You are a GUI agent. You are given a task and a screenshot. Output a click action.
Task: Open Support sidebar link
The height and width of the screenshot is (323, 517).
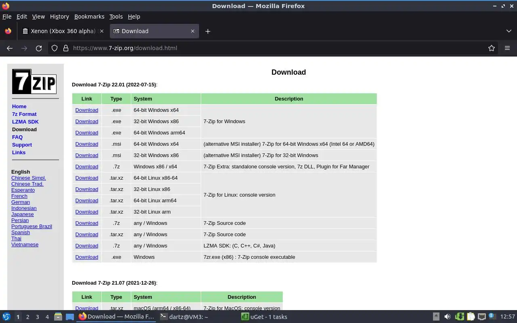22,145
